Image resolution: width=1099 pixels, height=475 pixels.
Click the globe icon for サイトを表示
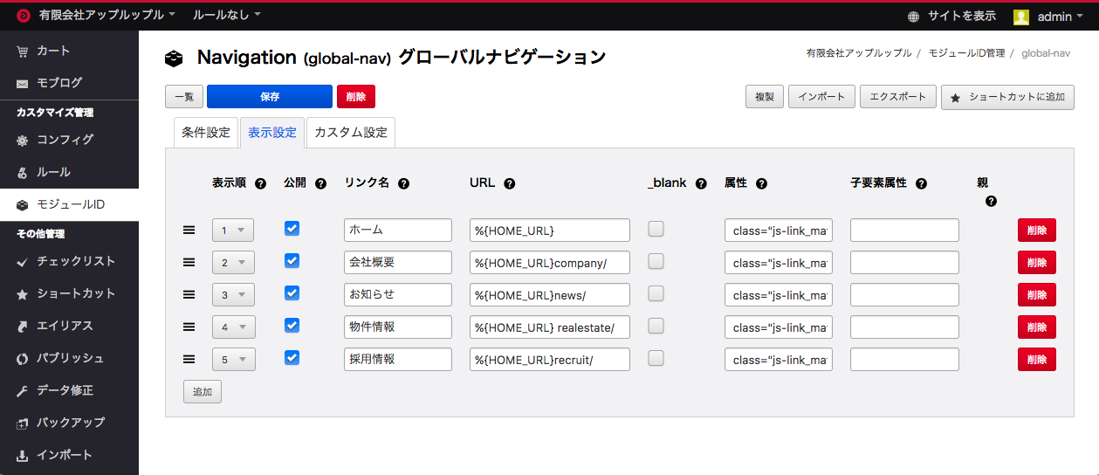coord(913,17)
